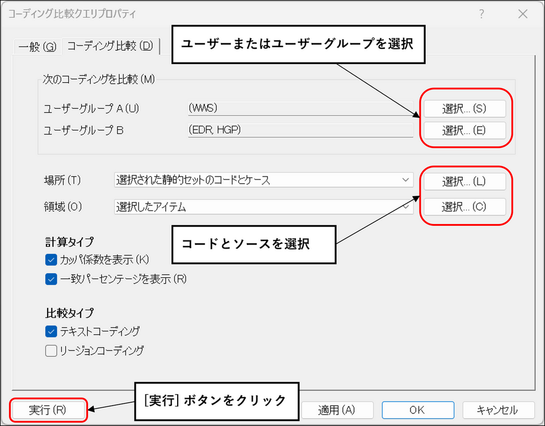Click the 選択... (L) location button
545x426 pixels.
click(464, 181)
